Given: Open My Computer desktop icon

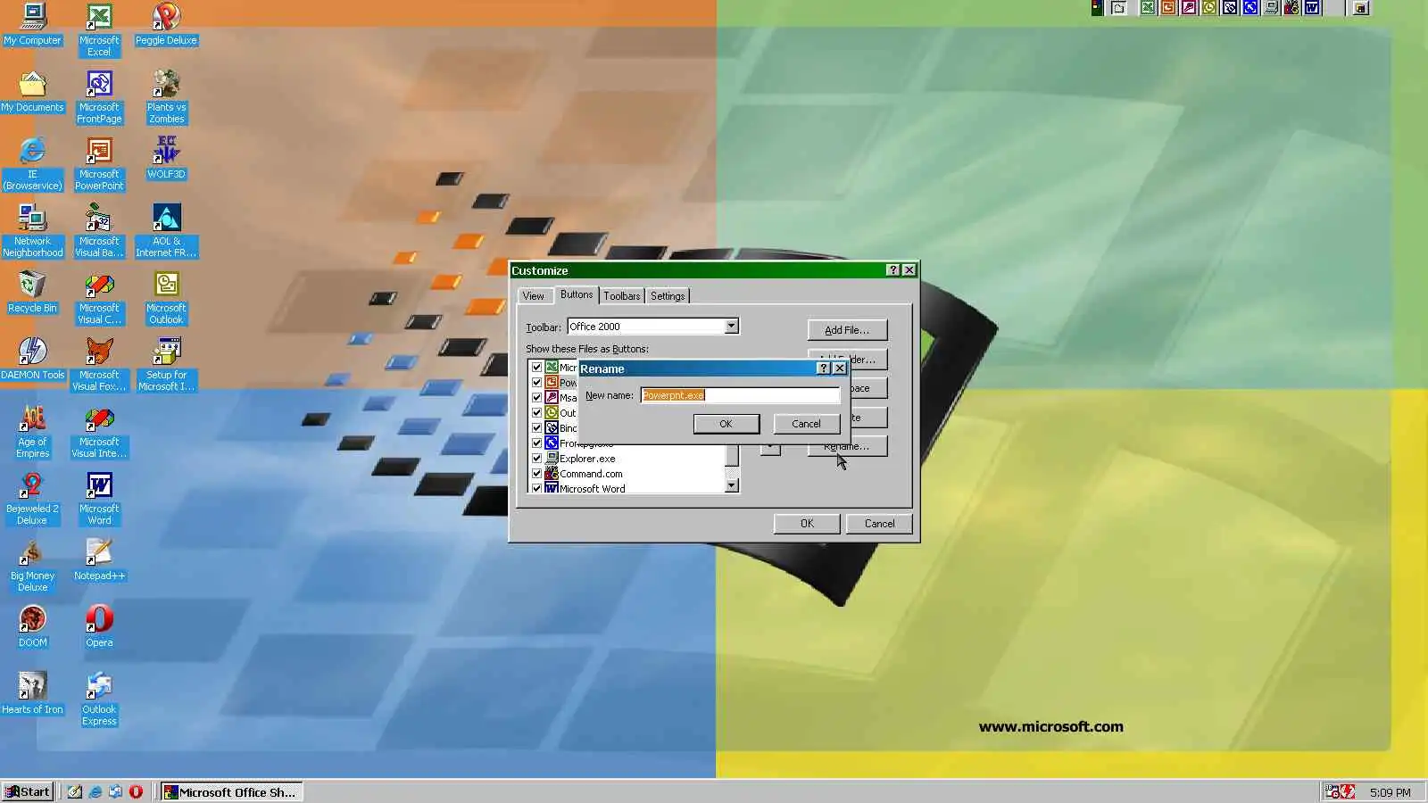Looking at the screenshot, I should click(33, 24).
